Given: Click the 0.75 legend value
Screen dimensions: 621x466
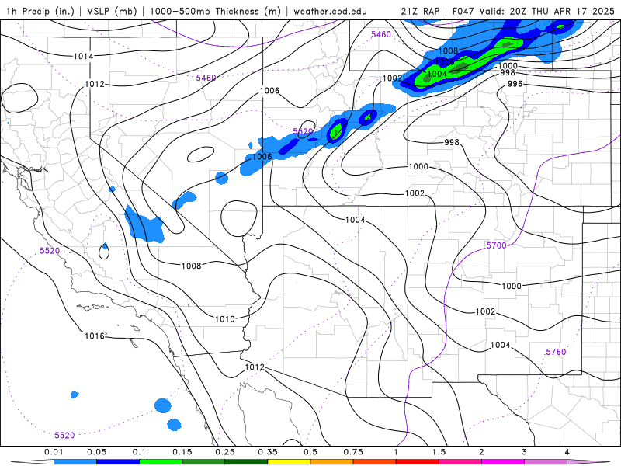Looking at the screenshot, I should 353,452.
